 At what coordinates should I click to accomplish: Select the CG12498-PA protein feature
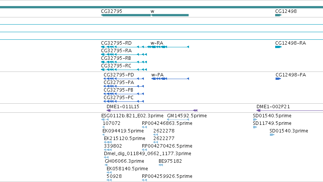point(278,79)
